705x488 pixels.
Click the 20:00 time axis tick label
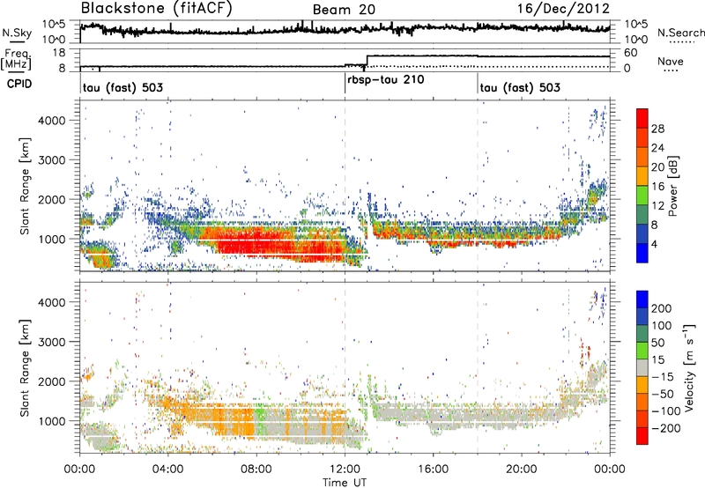pyautogui.click(x=522, y=470)
